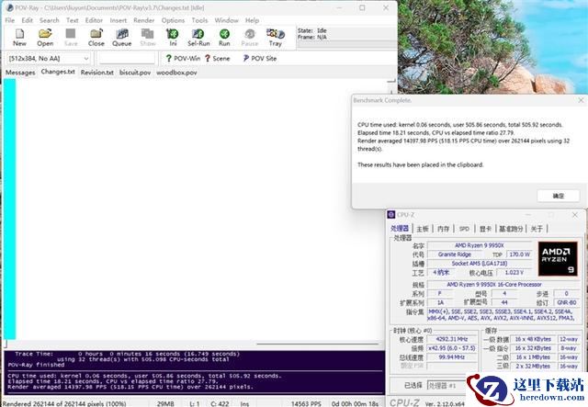Viewport: 588px width, 407px height.
Task: Switch to the Revision.txt tab
Action: tap(97, 73)
